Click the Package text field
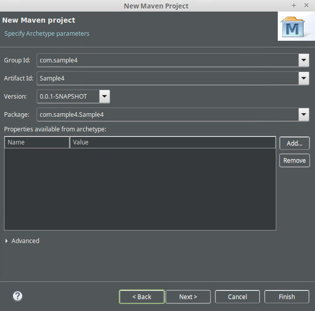315x311 pixels. (x=168, y=114)
